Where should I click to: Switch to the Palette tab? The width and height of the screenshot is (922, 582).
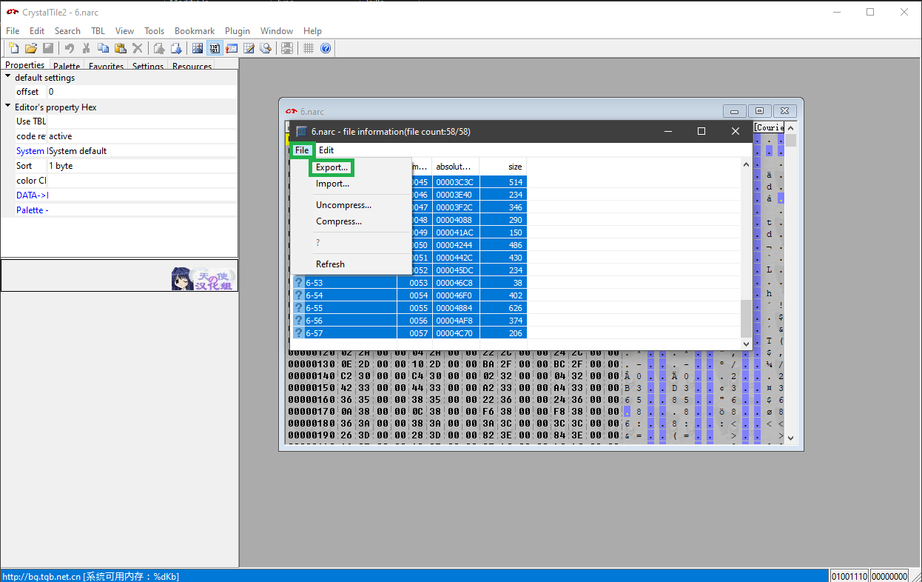67,67
